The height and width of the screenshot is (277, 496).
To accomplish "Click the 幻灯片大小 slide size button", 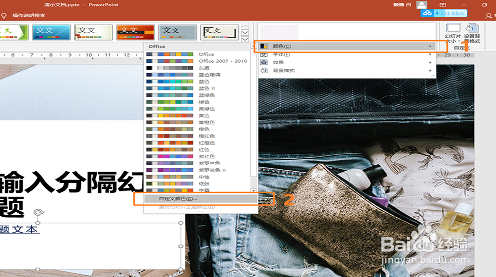I will pyautogui.click(x=453, y=34).
